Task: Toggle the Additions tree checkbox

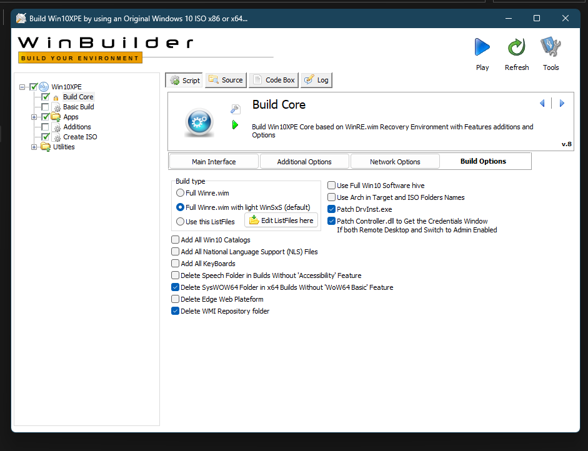Action: (x=46, y=127)
